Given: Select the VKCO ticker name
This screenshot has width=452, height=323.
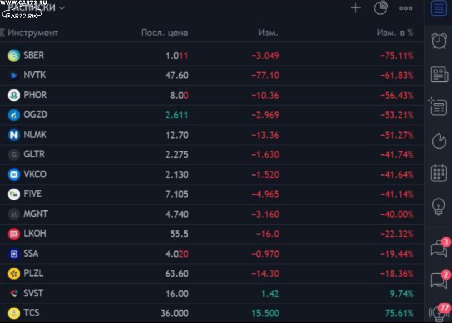Looking at the screenshot, I should (35, 174).
